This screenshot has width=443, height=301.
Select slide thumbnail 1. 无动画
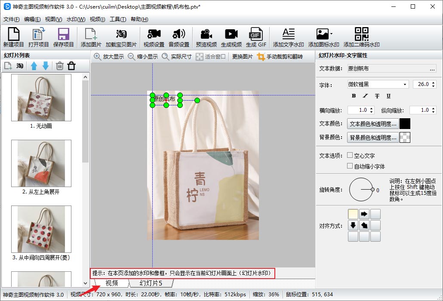pos(41,98)
